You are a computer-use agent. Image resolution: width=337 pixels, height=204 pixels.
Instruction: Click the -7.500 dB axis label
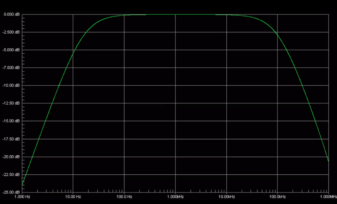[11, 68]
